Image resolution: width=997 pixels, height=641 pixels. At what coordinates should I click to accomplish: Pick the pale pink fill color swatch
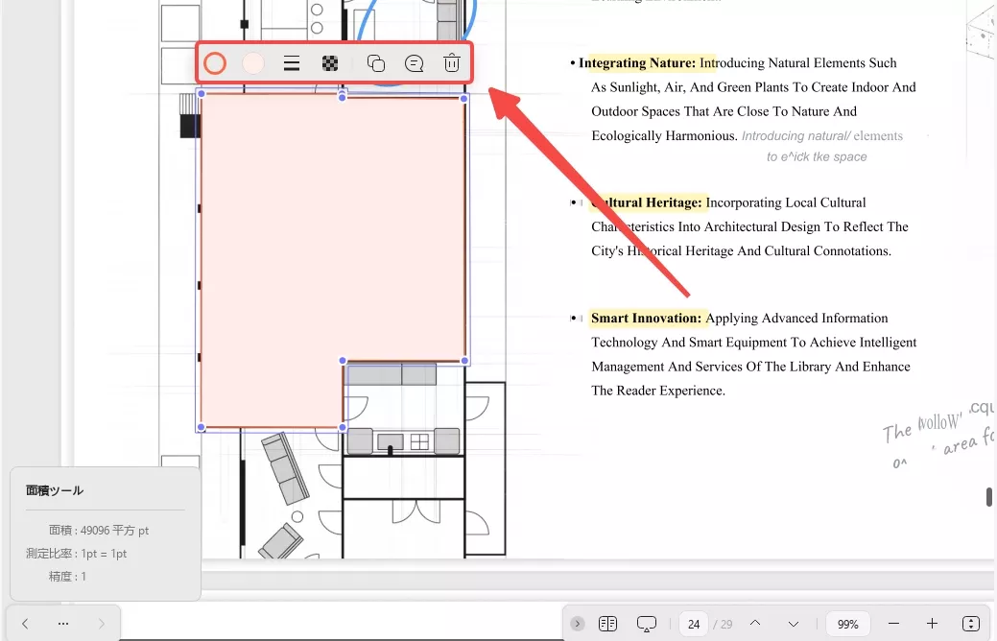(x=253, y=63)
